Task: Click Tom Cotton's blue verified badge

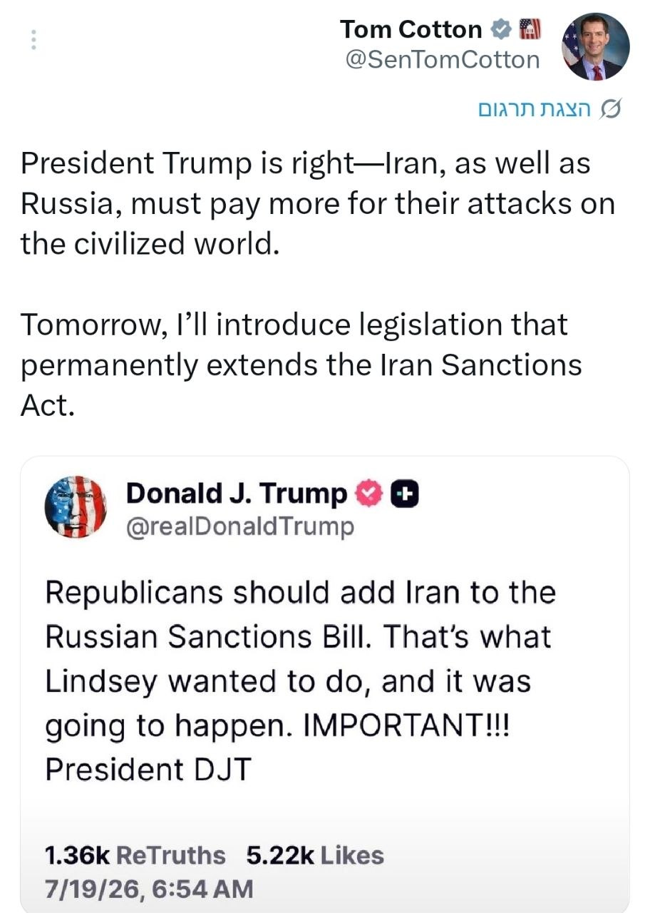Action: pos(501,29)
